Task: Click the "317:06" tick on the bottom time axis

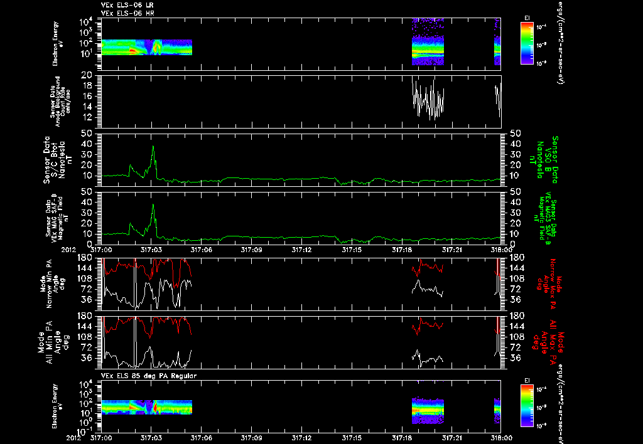Action: click(202, 438)
